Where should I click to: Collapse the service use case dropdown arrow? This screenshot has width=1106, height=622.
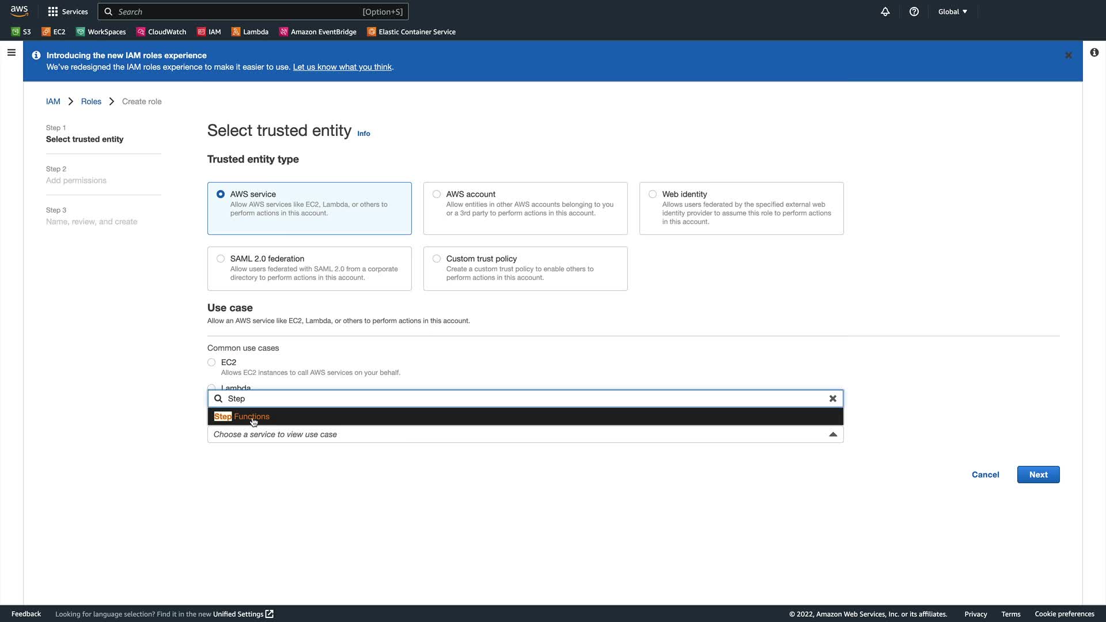832,434
